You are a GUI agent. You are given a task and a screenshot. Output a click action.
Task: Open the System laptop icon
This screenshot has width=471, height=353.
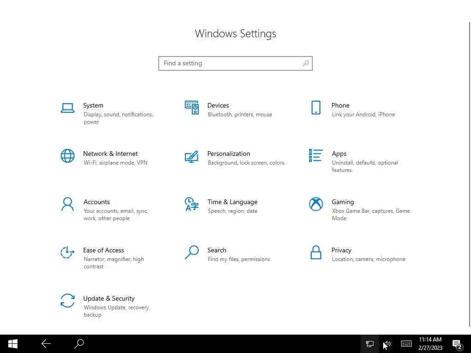pyautogui.click(x=68, y=108)
